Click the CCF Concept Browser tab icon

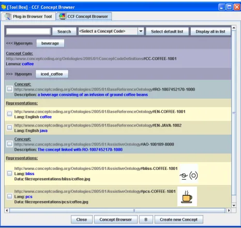pyautogui.click(x=62, y=17)
